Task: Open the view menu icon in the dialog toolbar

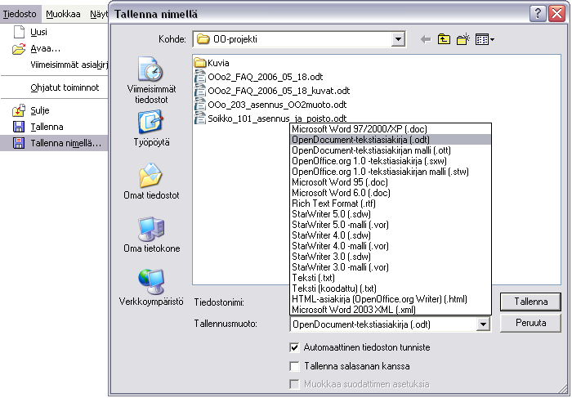Action: pyautogui.click(x=485, y=39)
